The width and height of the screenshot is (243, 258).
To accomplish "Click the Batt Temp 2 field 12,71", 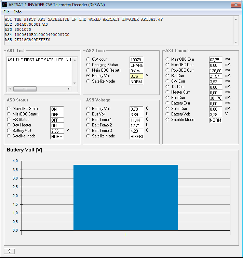I will click(136, 125).
